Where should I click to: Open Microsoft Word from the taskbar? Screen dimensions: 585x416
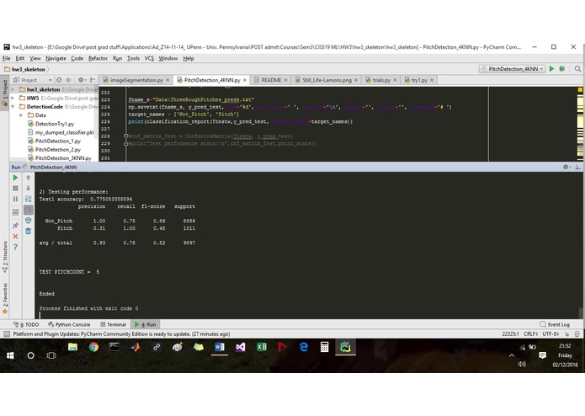(x=220, y=347)
